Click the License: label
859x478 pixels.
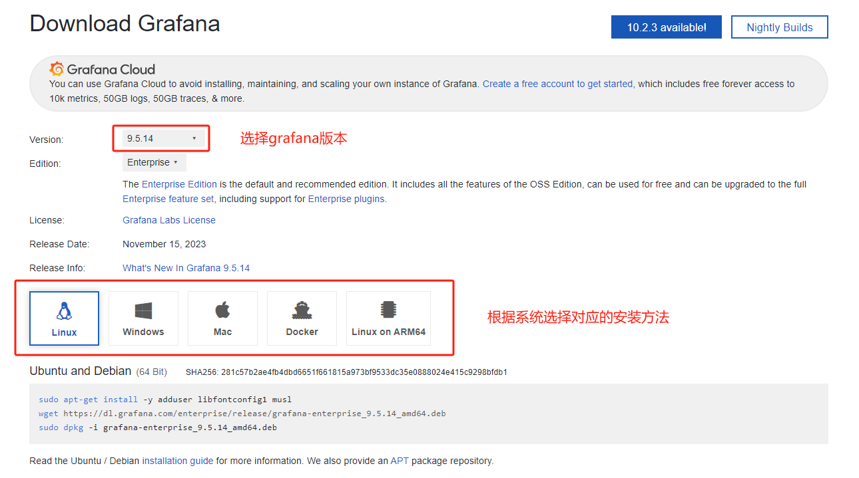pos(47,220)
